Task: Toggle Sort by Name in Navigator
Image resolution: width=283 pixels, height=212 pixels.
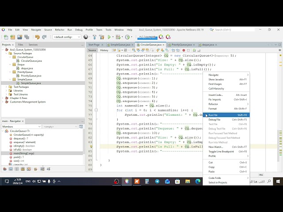Action: click(42, 169)
